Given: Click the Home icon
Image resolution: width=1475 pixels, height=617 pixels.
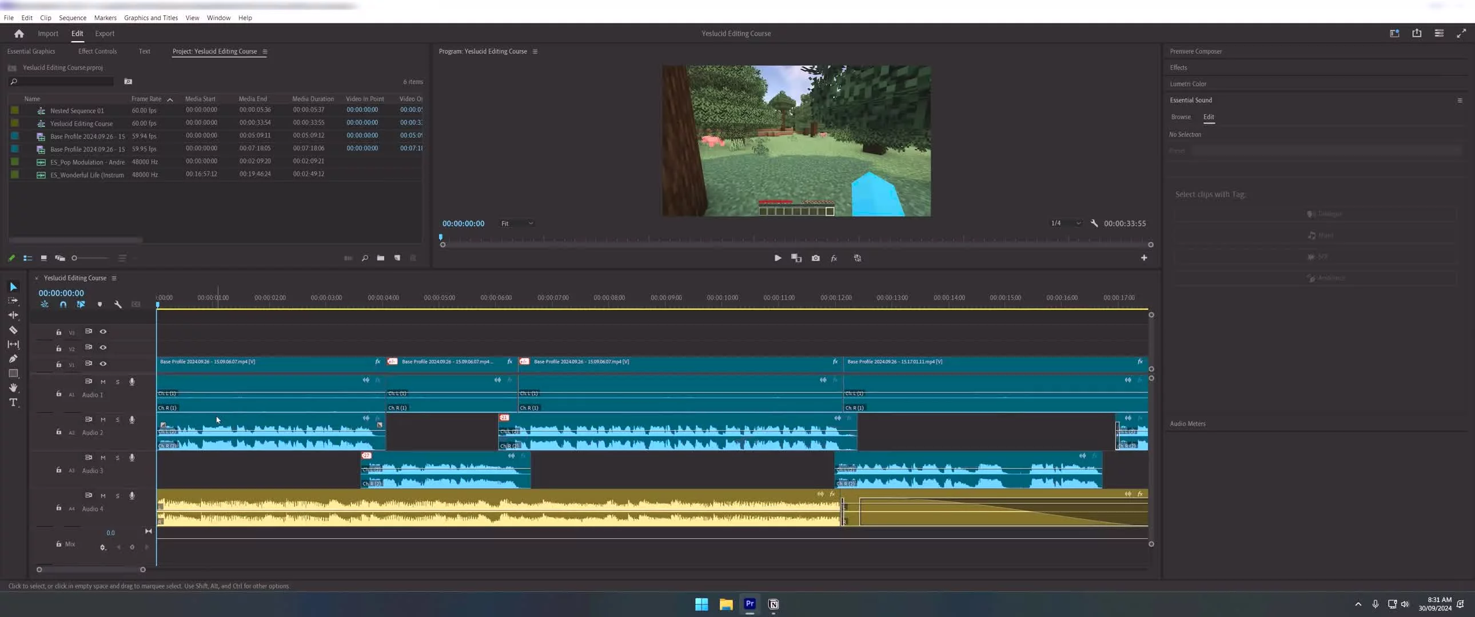Looking at the screenshot, I should pos(19,34).
